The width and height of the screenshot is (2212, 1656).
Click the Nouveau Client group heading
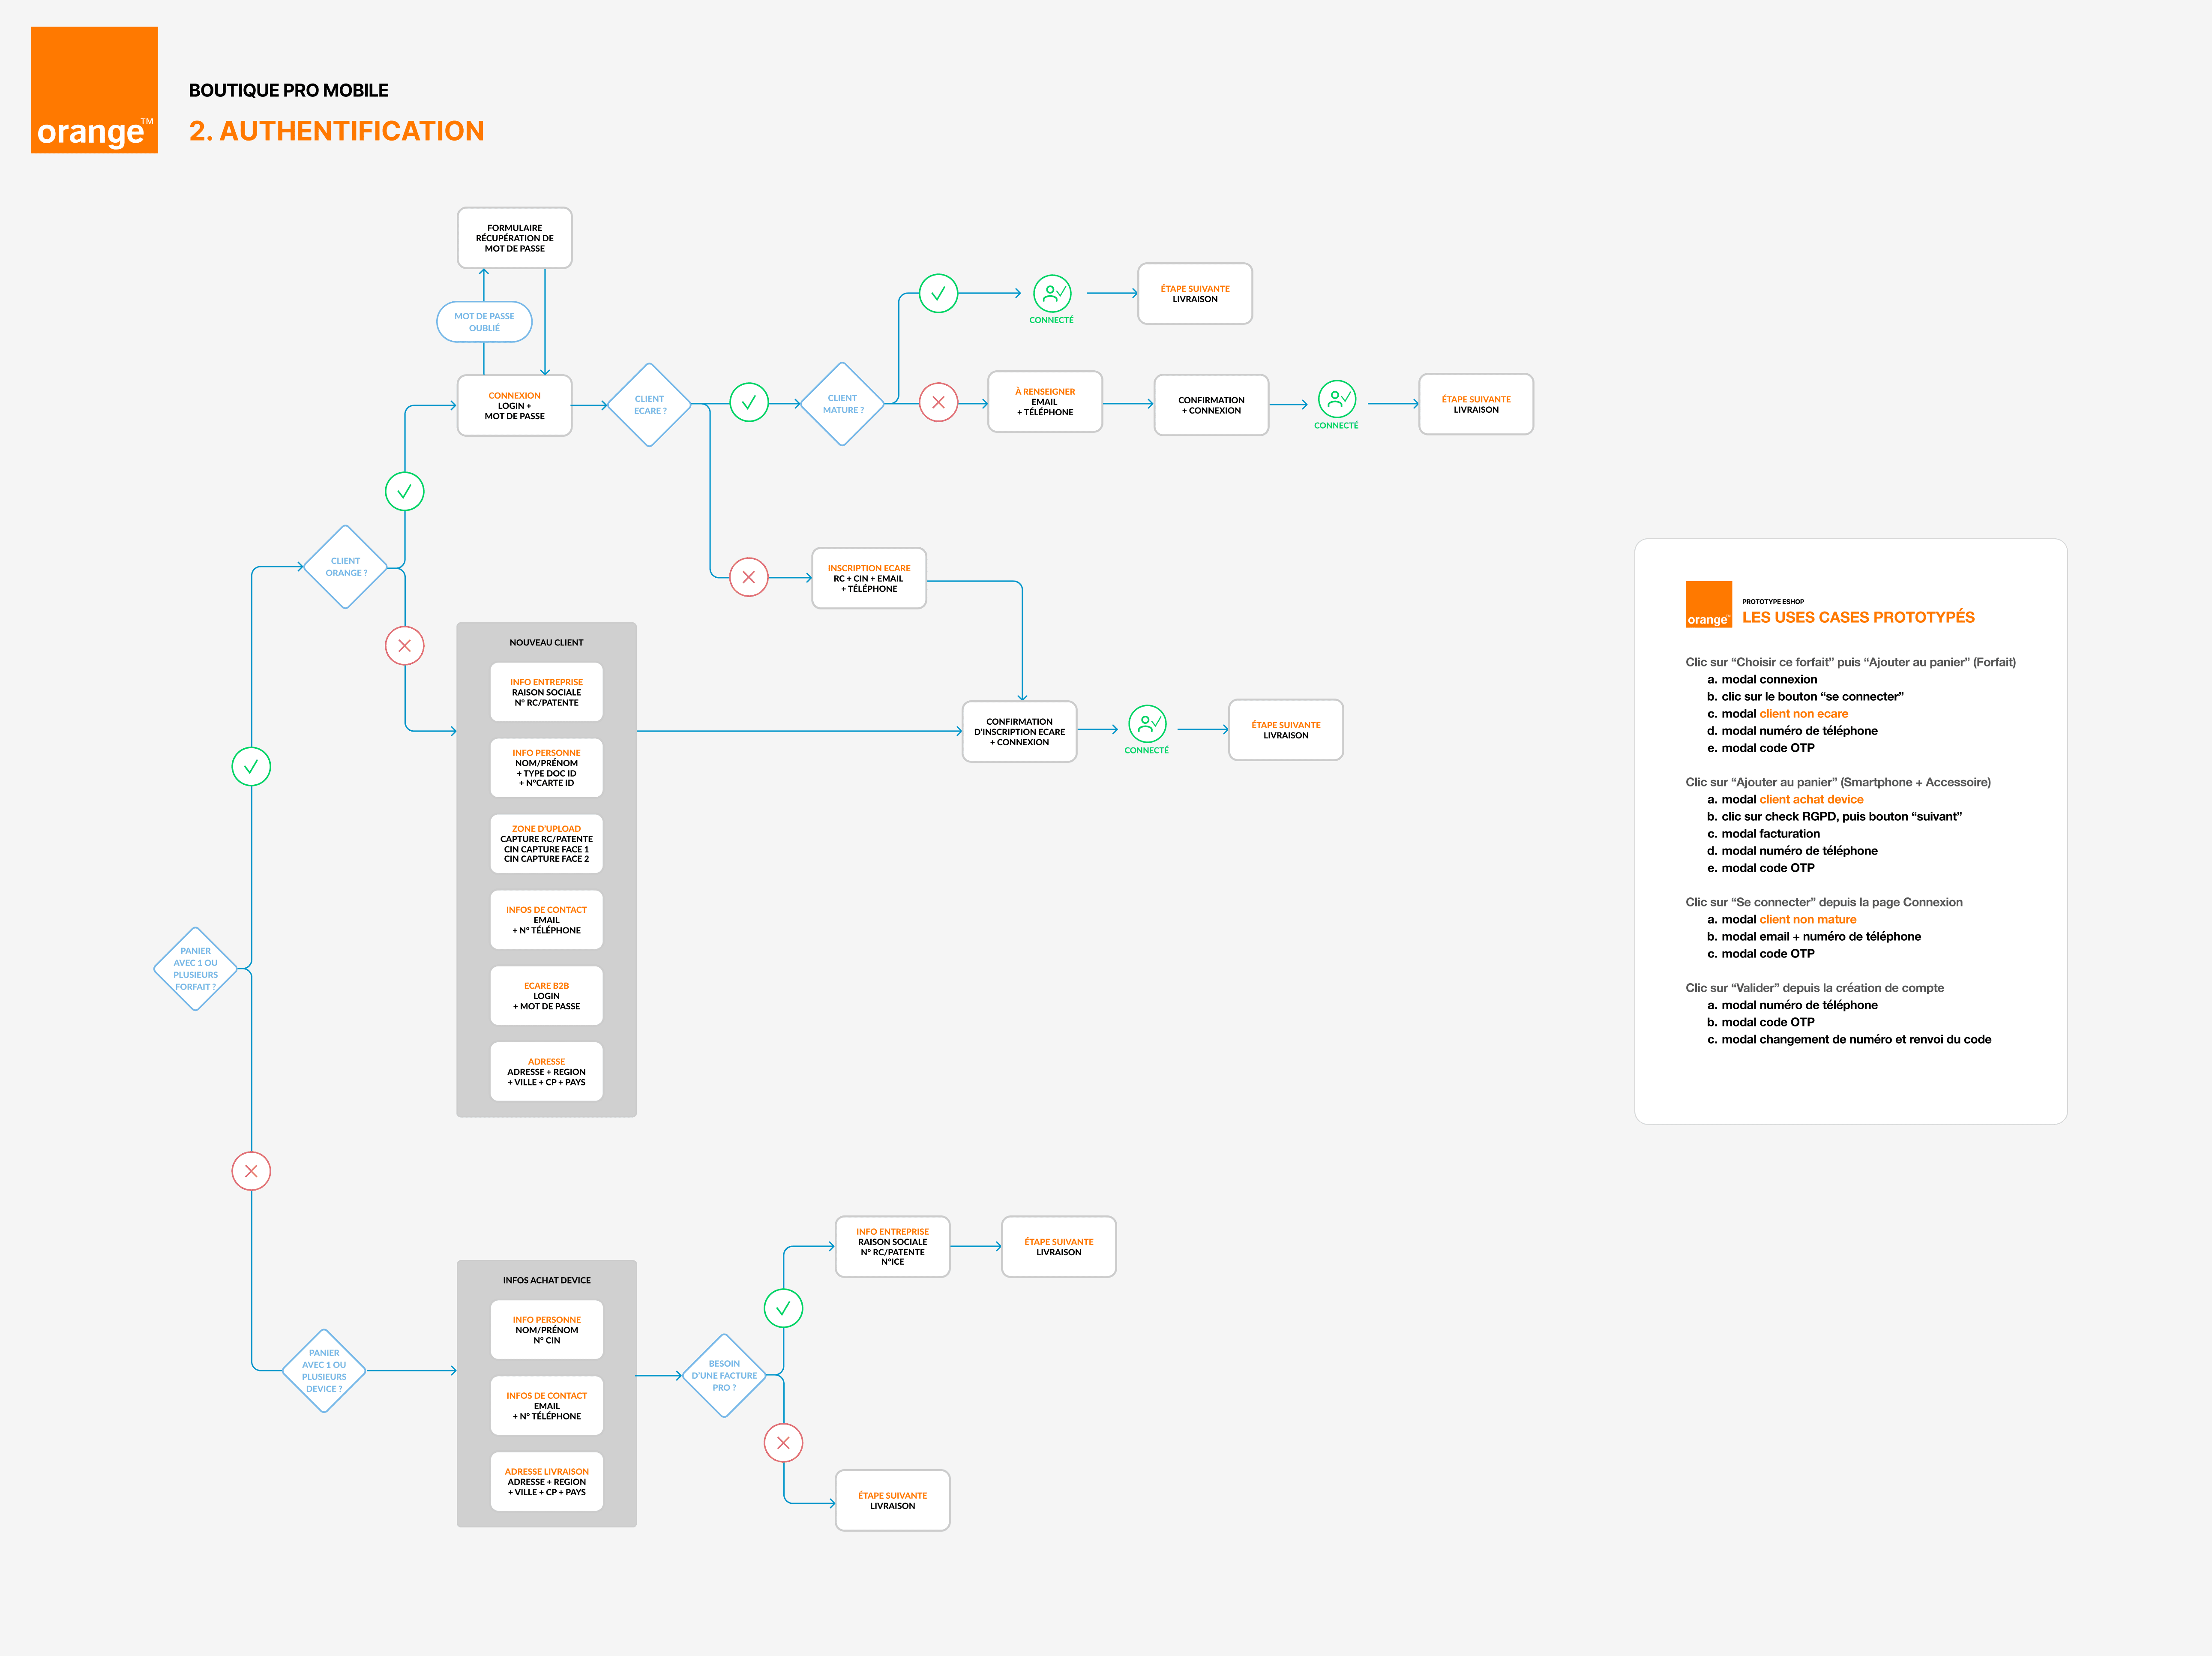pos(546,643)
